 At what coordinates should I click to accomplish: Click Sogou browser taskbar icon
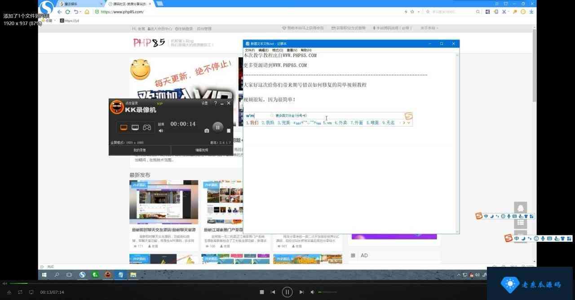click(x=83, y=274)
